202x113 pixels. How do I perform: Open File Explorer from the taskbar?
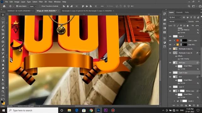[69, 110]
